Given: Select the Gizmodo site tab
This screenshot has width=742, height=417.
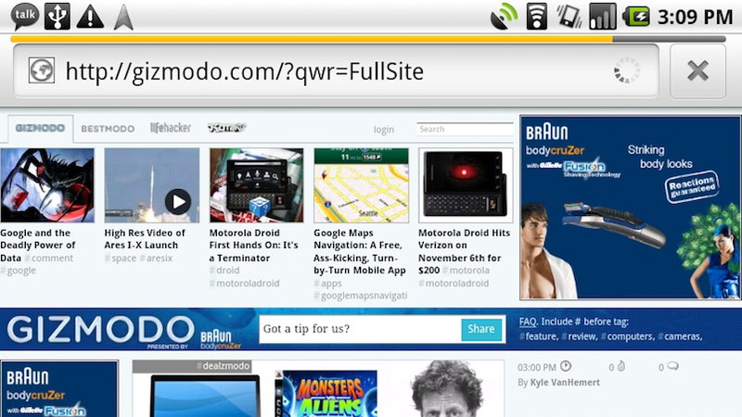Looking at the screenshot, I should [40, 128].
